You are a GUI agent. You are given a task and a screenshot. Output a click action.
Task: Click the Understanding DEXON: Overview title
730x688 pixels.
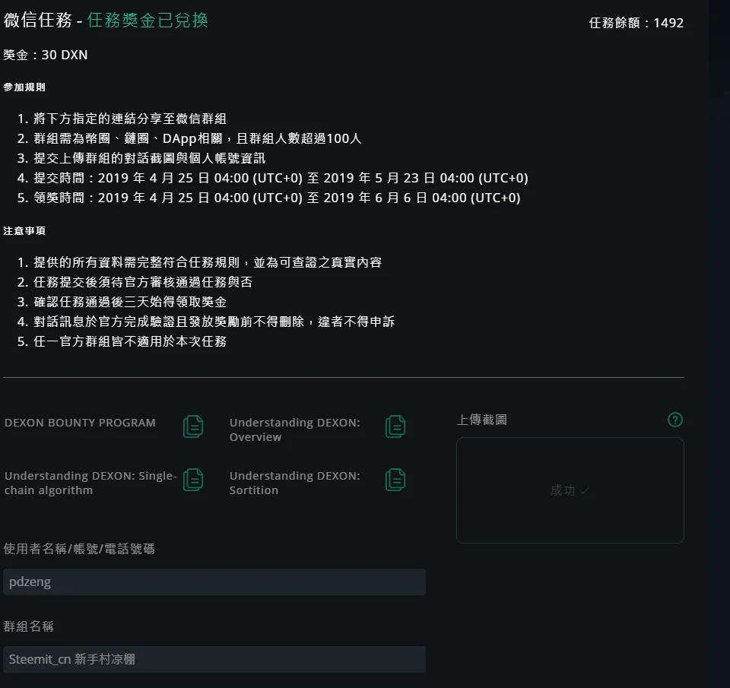coord(295,430)
